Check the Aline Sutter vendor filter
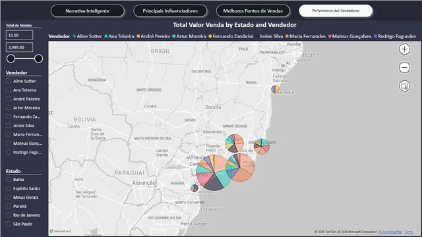Screen dimensions: 422x237 (x=9, y=81)
